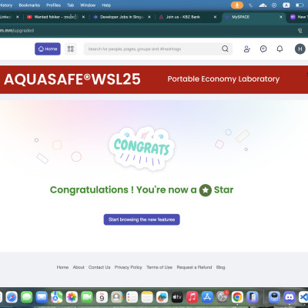Viewport: 308px width, 308px height.
Task: Close the Wanted fokker YouTube tab
Action: point(83,17)
